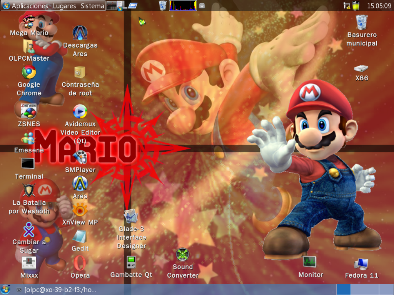The image size is (394, 295).
Task: Open the CPU load graph applet
Action: tap(183, 5)
